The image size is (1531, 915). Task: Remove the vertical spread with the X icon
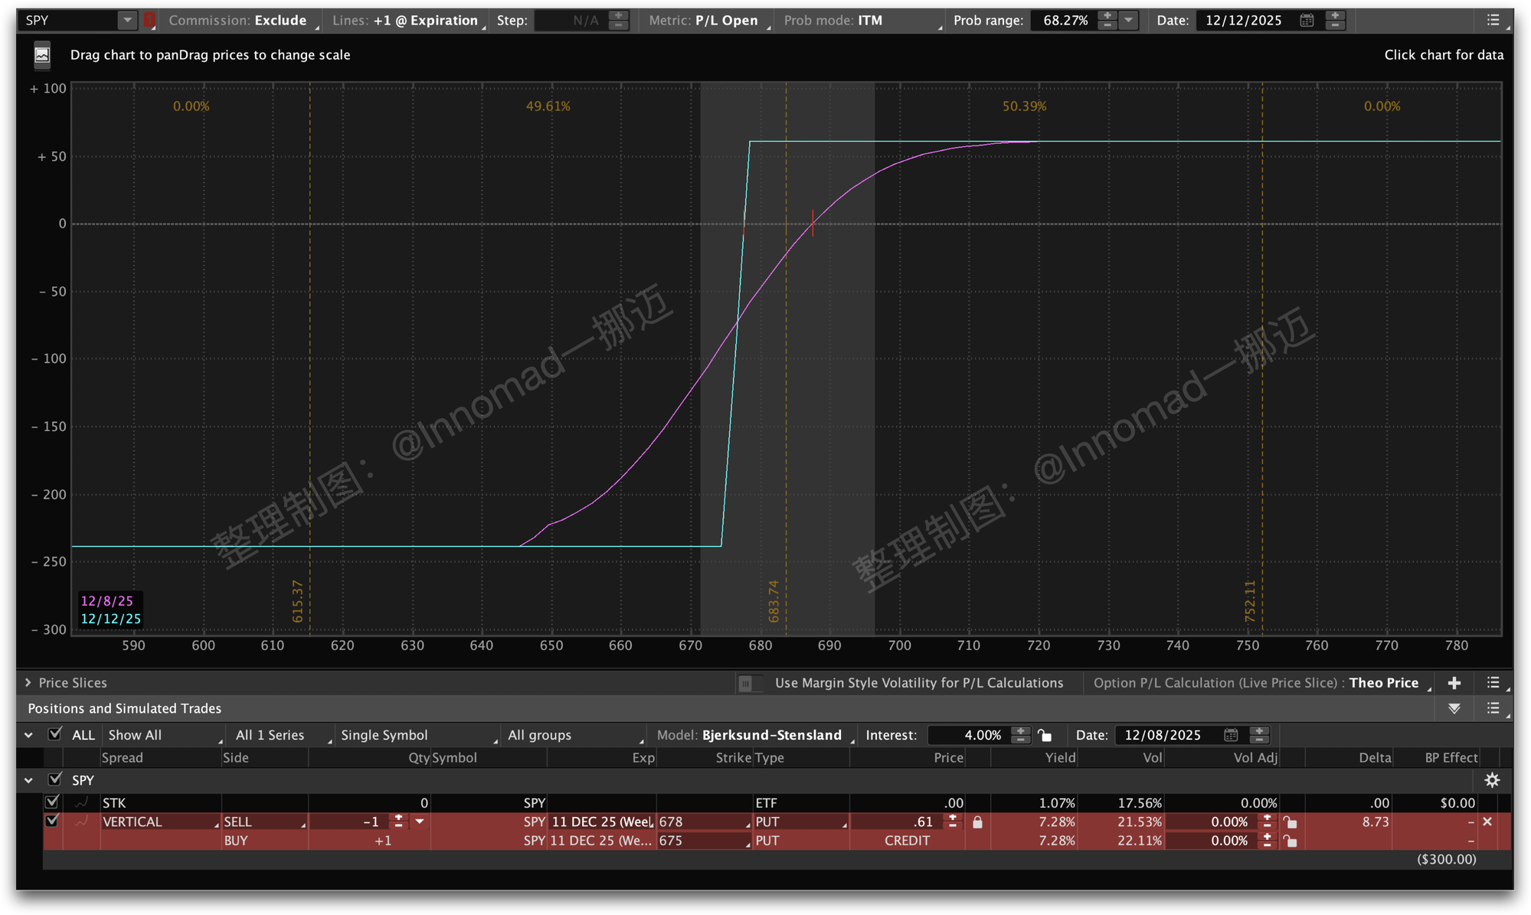(x=1487, y=822)
